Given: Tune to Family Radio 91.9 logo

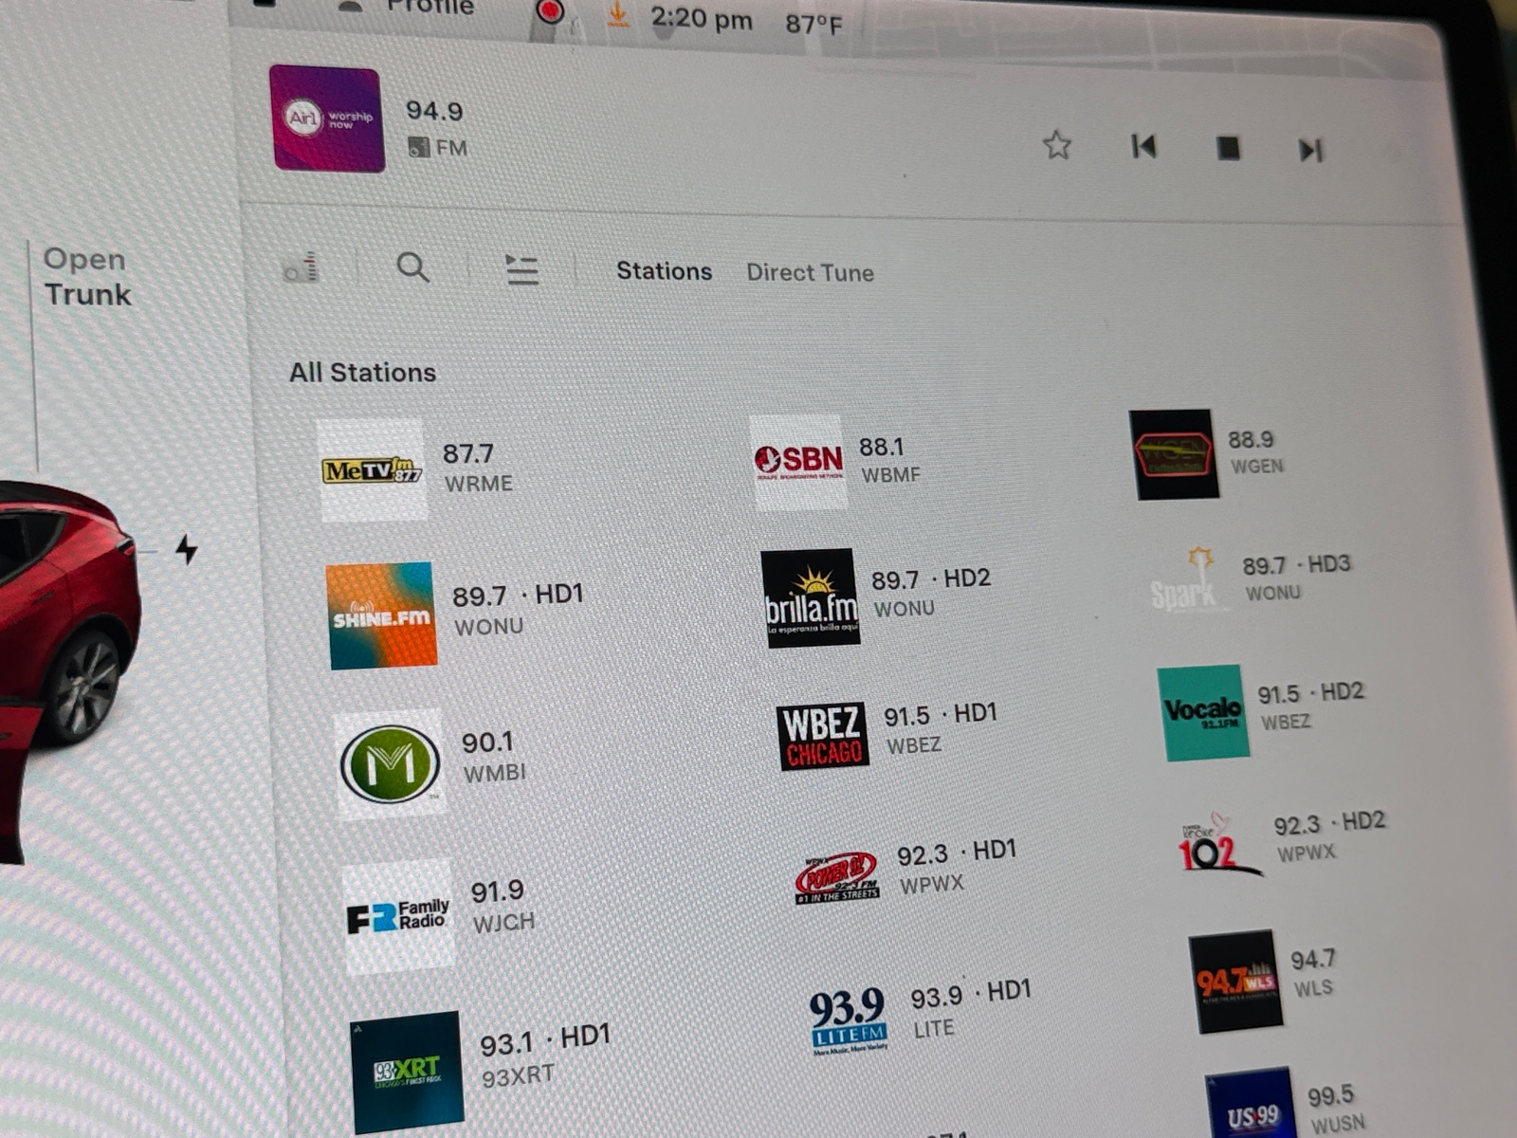Looking at the screenshot, I should click(398, 917).
